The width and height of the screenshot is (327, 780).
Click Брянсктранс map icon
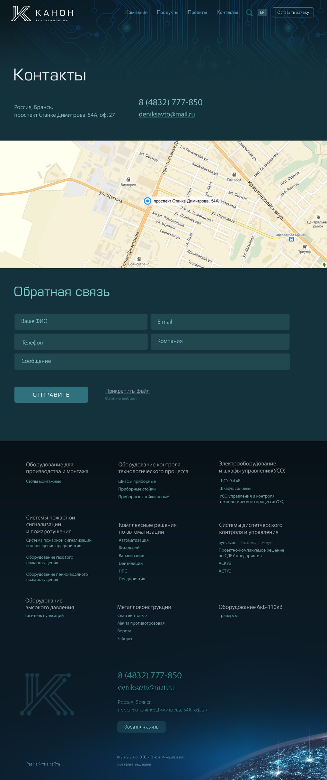point(139,259)
